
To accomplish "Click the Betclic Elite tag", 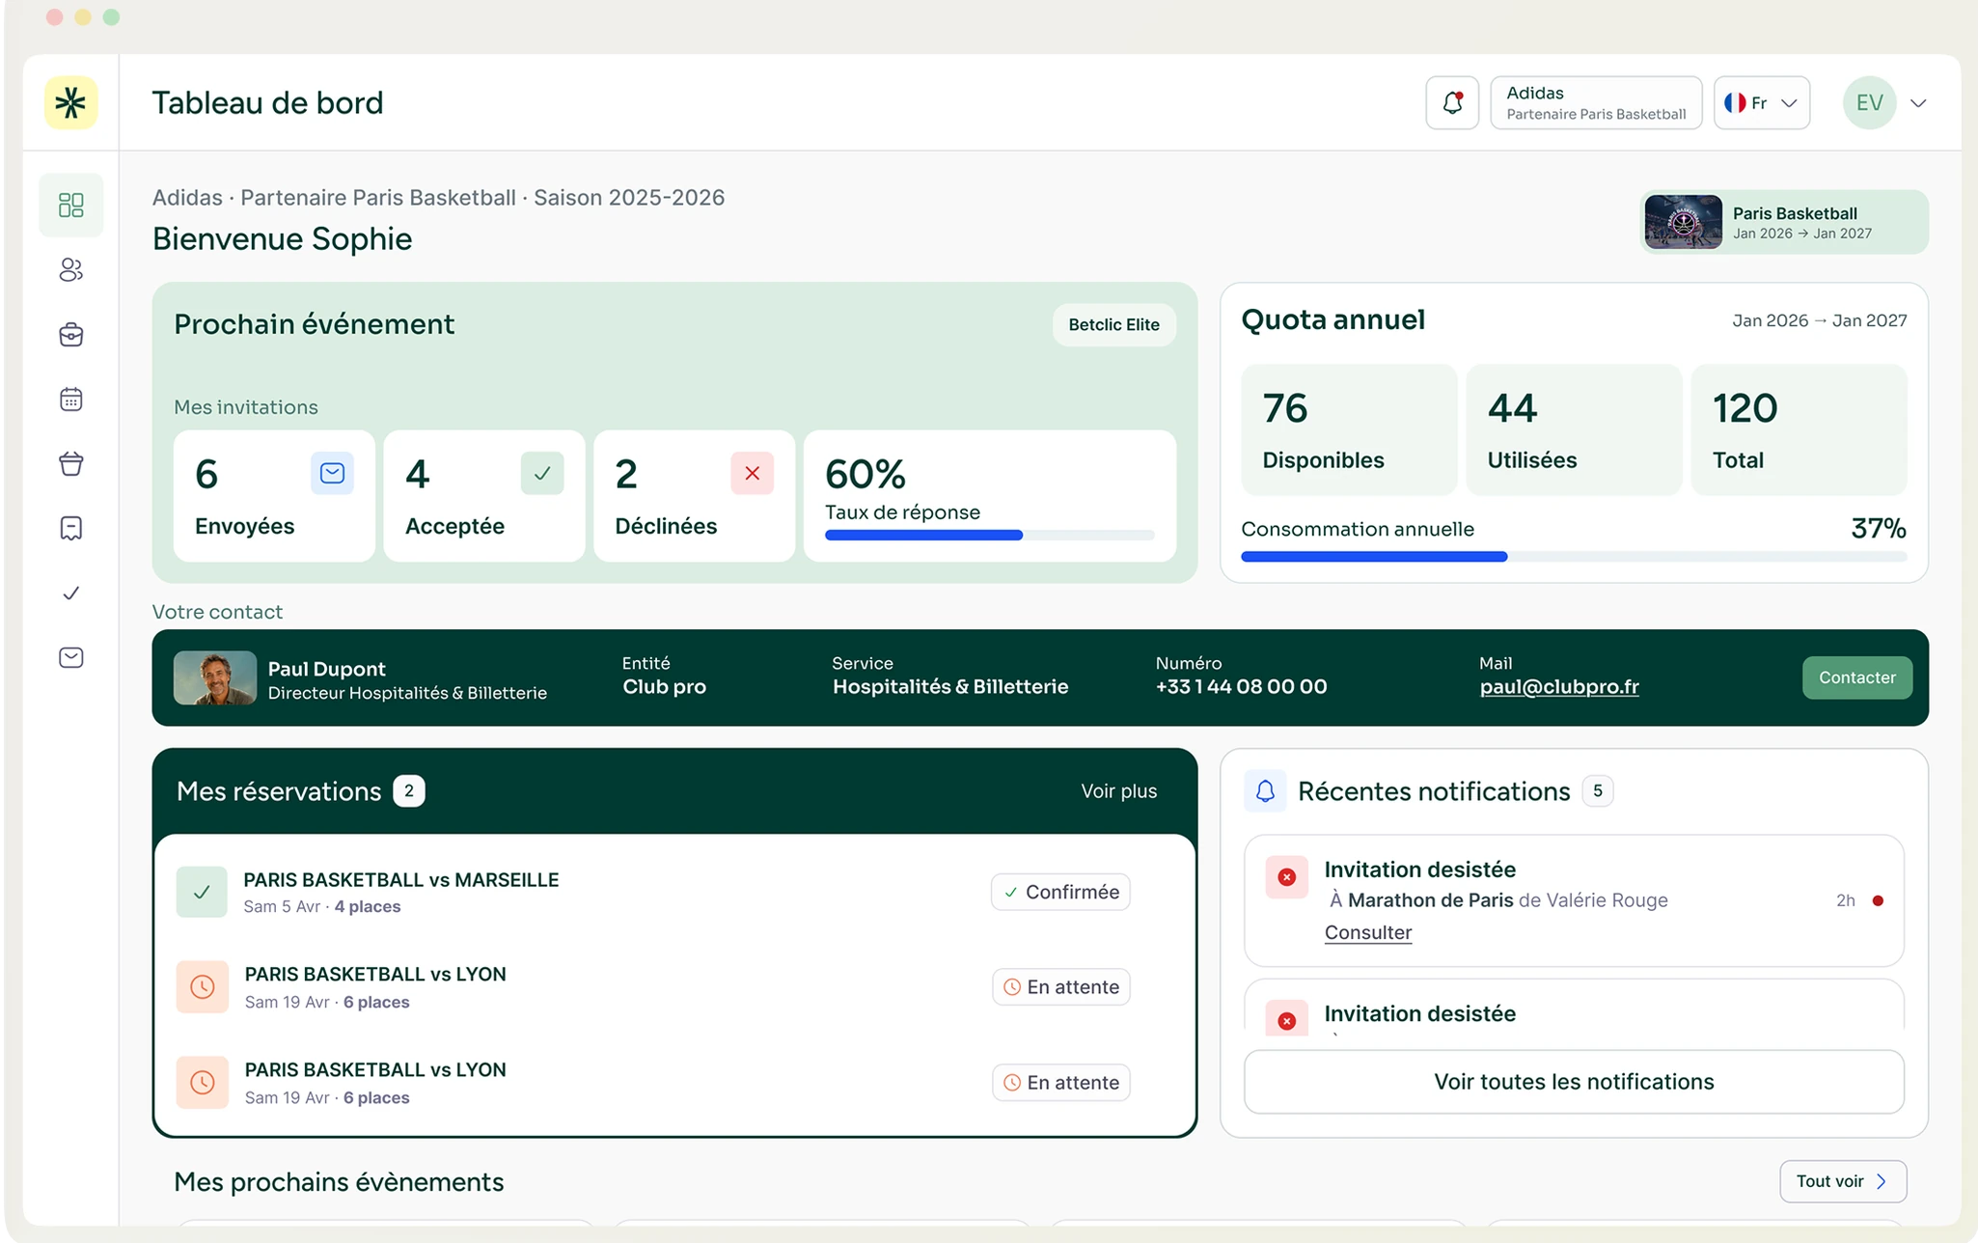I will [1114, 324].
